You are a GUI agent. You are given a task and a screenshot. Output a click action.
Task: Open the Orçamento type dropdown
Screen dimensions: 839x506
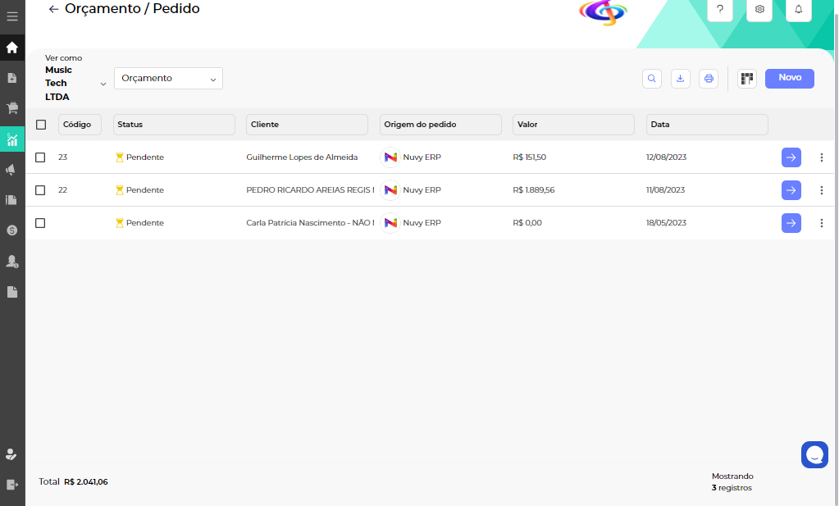point(168,79)
